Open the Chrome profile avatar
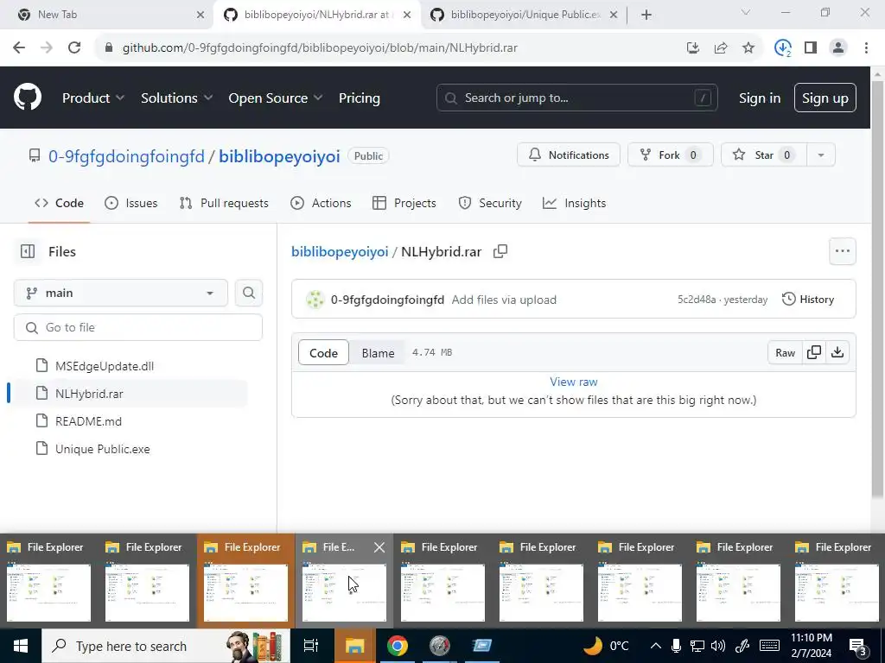This screenshot has width=885, height=663. click(838, 48)
